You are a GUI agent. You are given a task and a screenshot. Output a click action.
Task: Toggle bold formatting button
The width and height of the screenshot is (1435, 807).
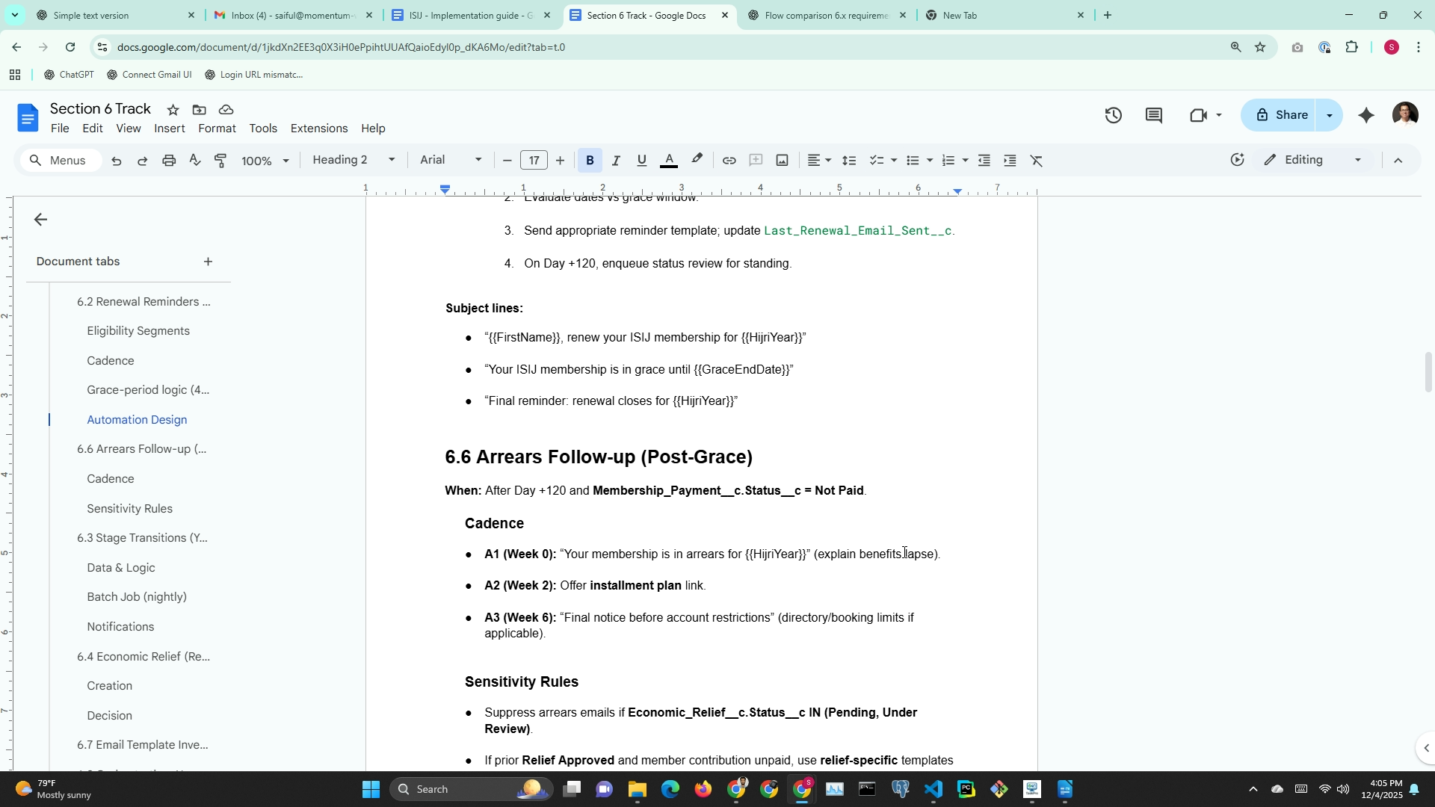click(x=590, y=161)
